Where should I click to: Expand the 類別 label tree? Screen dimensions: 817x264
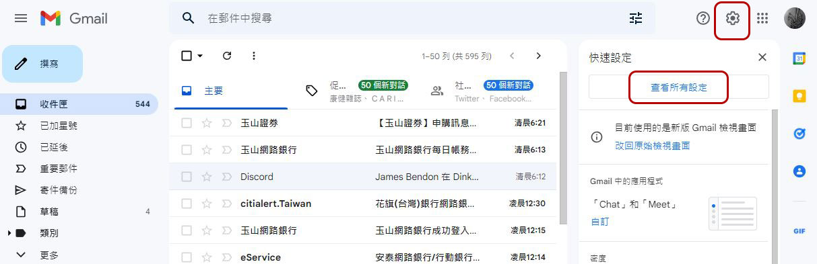coord(9,233)
